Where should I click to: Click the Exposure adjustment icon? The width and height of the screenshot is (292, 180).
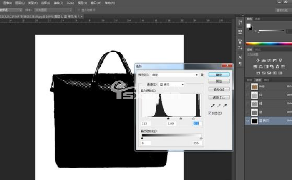(274, 60)
